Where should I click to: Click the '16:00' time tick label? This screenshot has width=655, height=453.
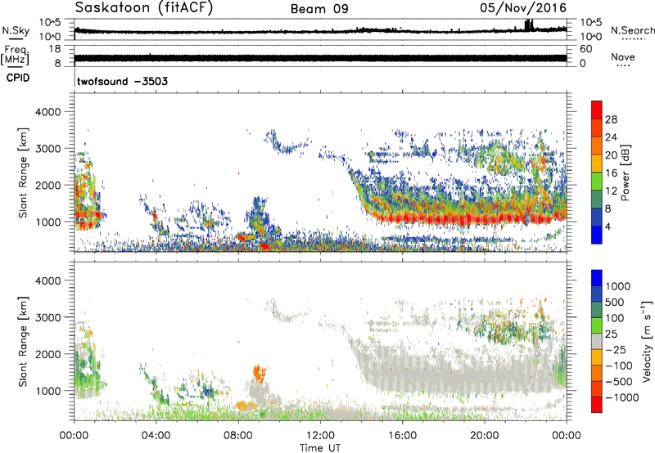tap(402, 436)
